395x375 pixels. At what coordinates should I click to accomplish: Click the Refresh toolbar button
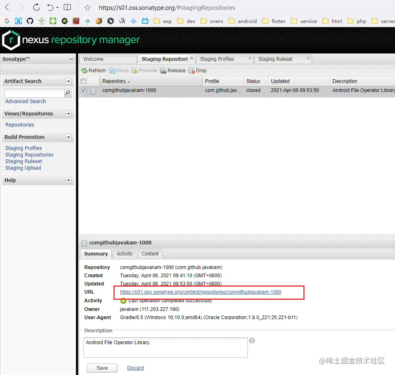pyautogui.click(x=93, y=71)
